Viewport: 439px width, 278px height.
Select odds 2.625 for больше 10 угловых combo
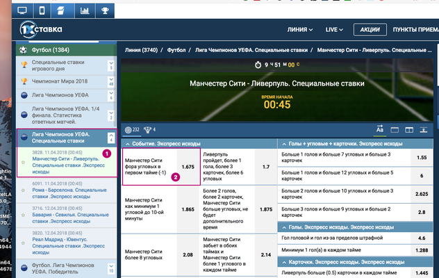pos(422,194)
